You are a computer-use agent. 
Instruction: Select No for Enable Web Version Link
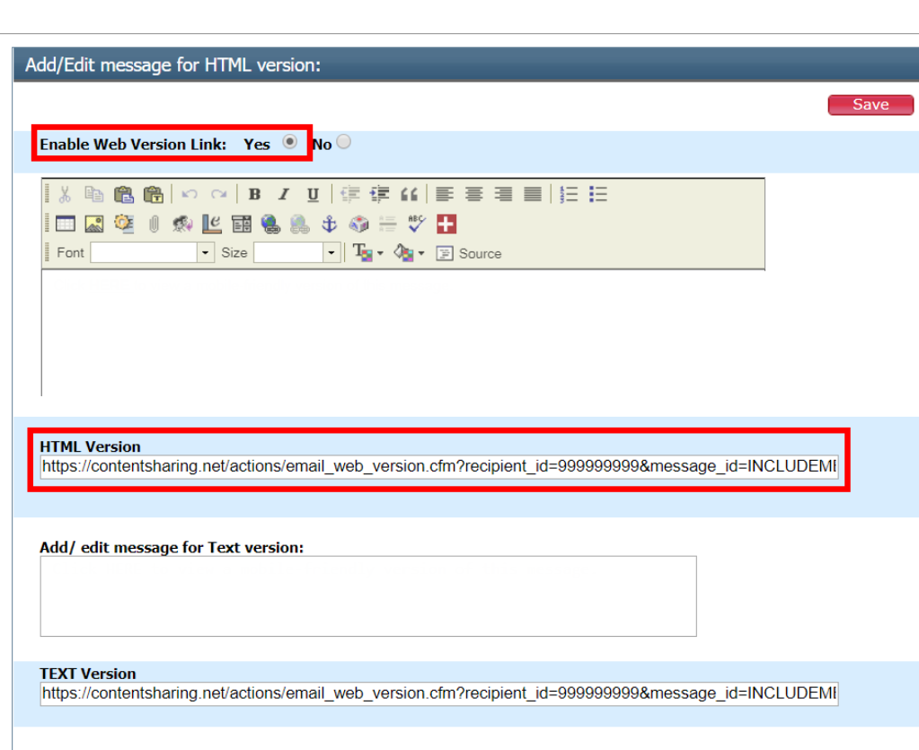[x=343, y=142]
